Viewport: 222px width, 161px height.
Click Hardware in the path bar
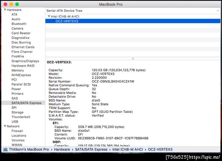pyautogui.click(x=62, y=150)
